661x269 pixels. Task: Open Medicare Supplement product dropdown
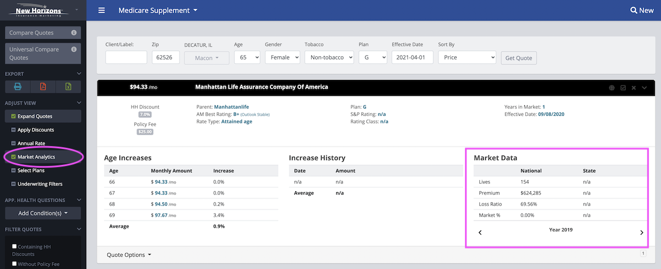point(158,10)
